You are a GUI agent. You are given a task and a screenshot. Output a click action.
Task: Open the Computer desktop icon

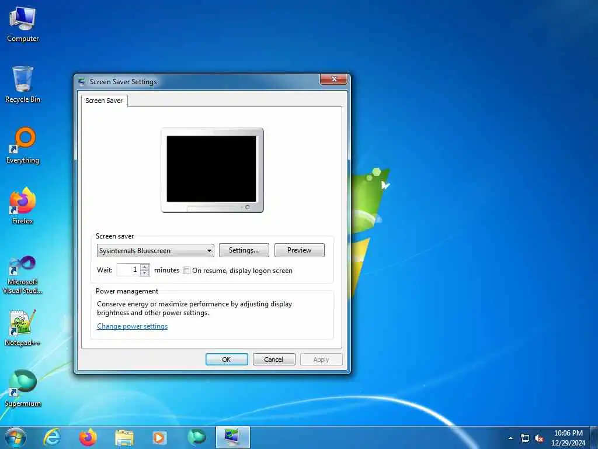23,24
